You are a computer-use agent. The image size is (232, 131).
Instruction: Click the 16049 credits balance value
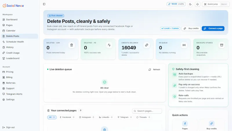129,48
